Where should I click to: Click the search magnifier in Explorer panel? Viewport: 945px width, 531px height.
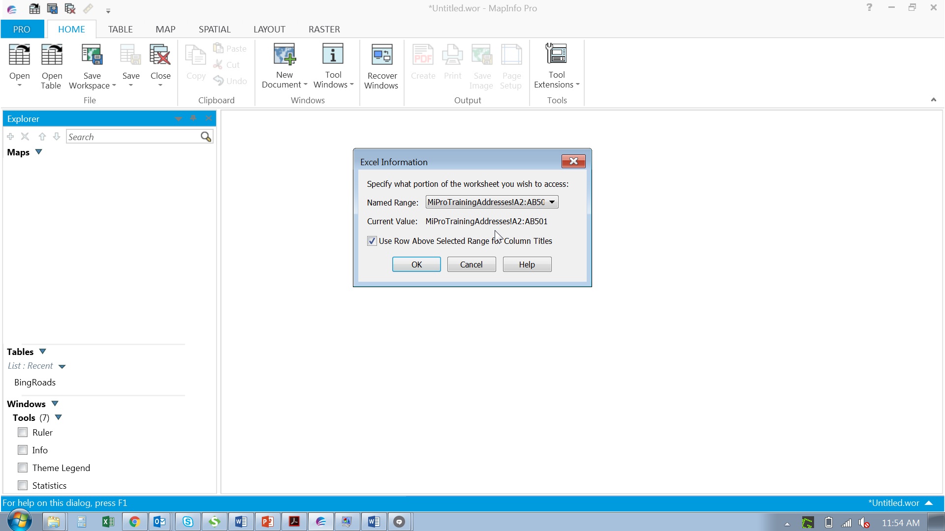pyautogui.click(x=206, y=137)
